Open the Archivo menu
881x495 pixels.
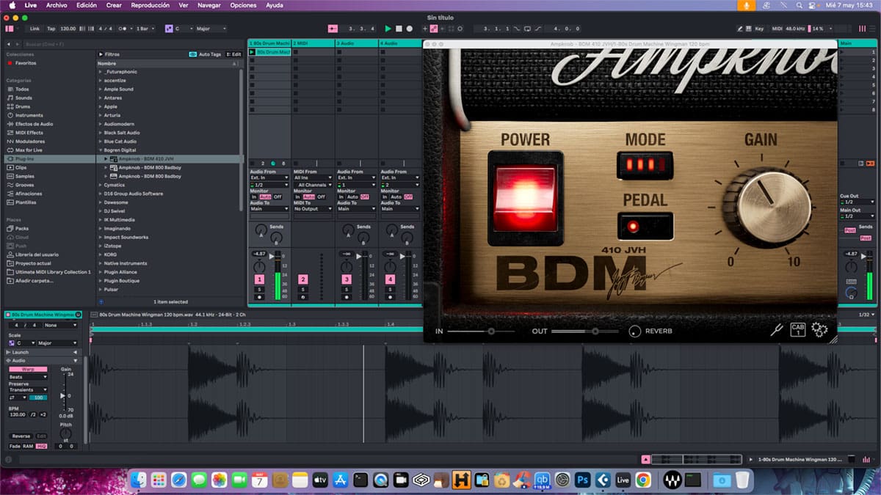pos(57,5)
